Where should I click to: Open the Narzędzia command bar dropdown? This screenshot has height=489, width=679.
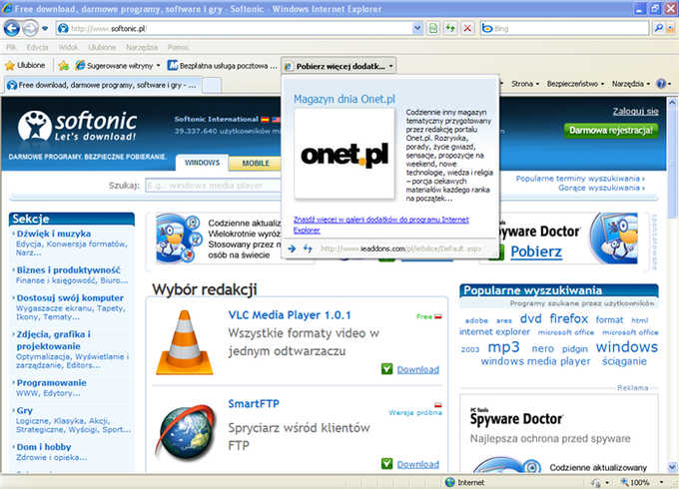tap(630, 84)
